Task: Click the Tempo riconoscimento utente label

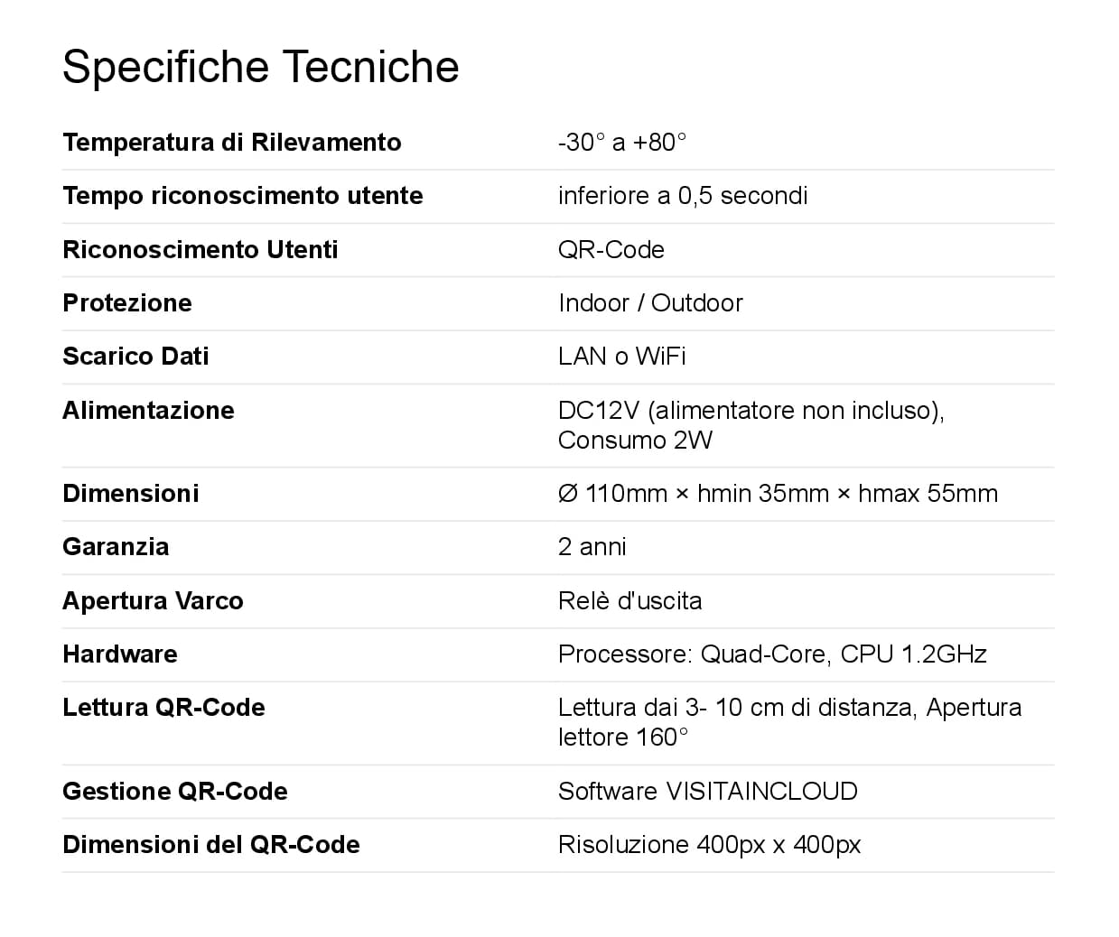Action: (242, 196)
